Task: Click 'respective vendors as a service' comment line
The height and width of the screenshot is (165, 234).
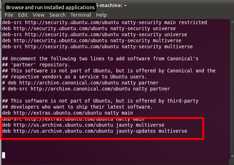Action: click(x=74, y=77)
